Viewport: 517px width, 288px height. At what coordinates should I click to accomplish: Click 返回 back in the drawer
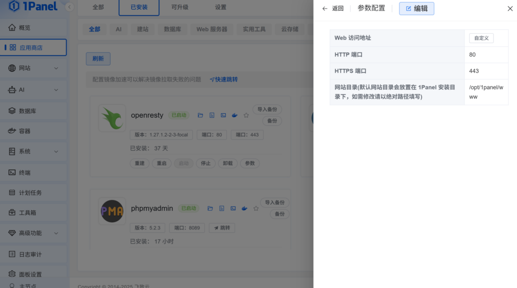click(333, 9)
